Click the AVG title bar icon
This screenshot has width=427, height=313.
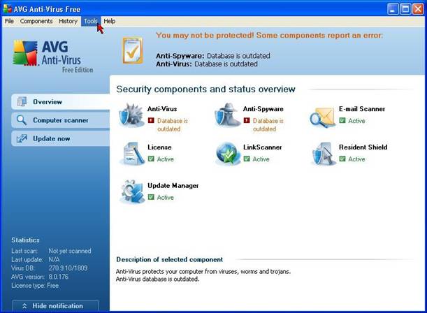point(8,8)
